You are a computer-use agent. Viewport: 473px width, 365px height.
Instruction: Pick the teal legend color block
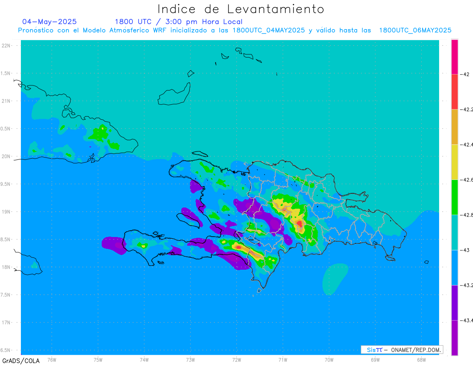tap(454, 232)
